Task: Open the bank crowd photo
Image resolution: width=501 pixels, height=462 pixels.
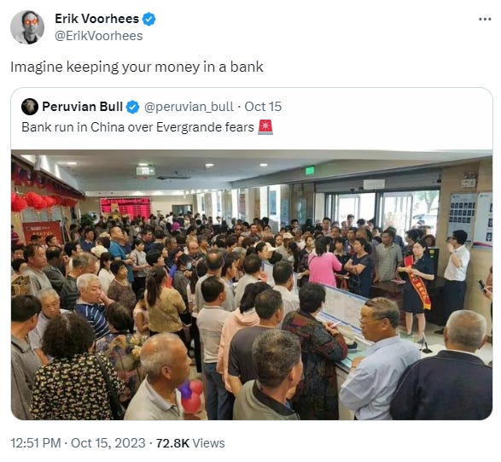Action: 252,285
